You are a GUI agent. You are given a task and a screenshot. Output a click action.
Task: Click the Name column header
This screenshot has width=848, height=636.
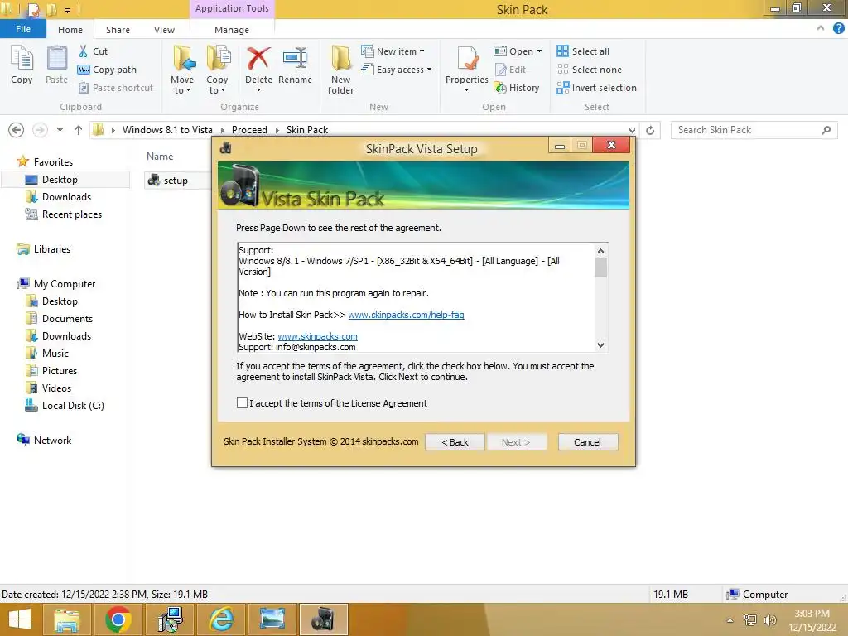(x=160, y=157)
